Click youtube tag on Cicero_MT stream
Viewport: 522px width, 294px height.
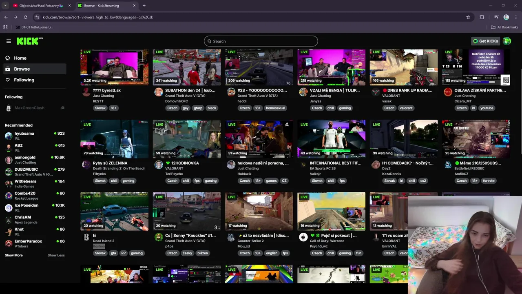coord(487,108)
